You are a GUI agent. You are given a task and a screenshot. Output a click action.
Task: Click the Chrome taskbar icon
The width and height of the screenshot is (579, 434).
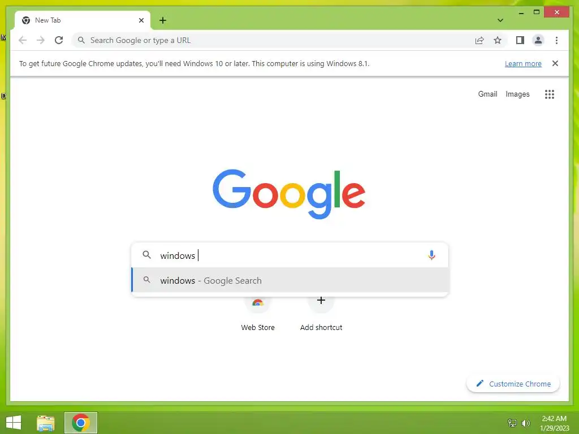81,423
